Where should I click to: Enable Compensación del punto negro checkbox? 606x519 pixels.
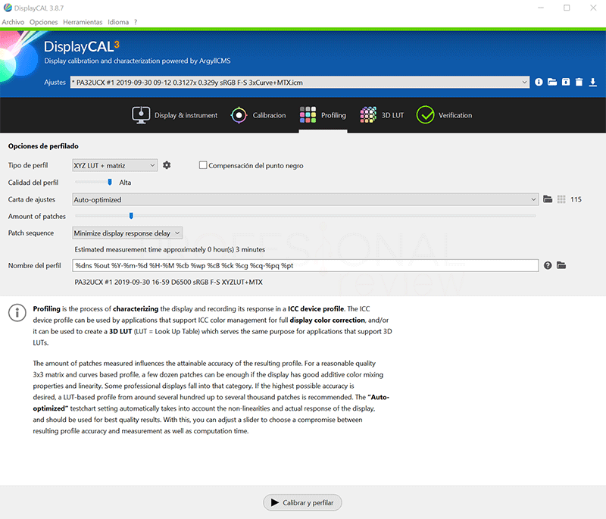click(x=203, y=165)
